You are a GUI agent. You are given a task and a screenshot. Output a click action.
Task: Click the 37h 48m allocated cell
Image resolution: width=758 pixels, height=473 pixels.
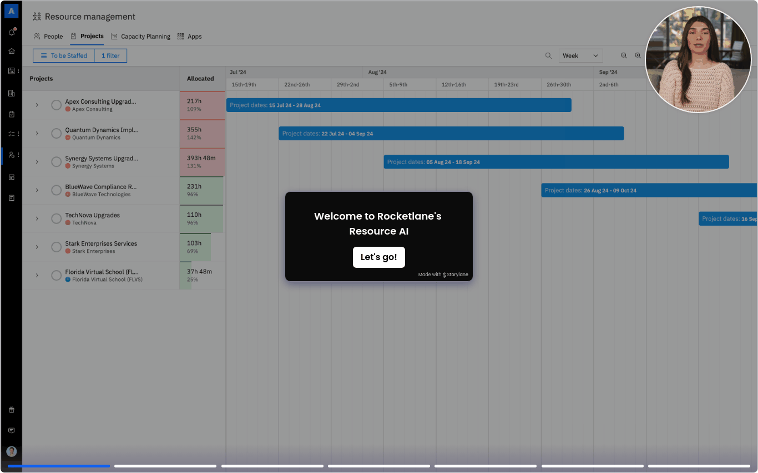203,275
